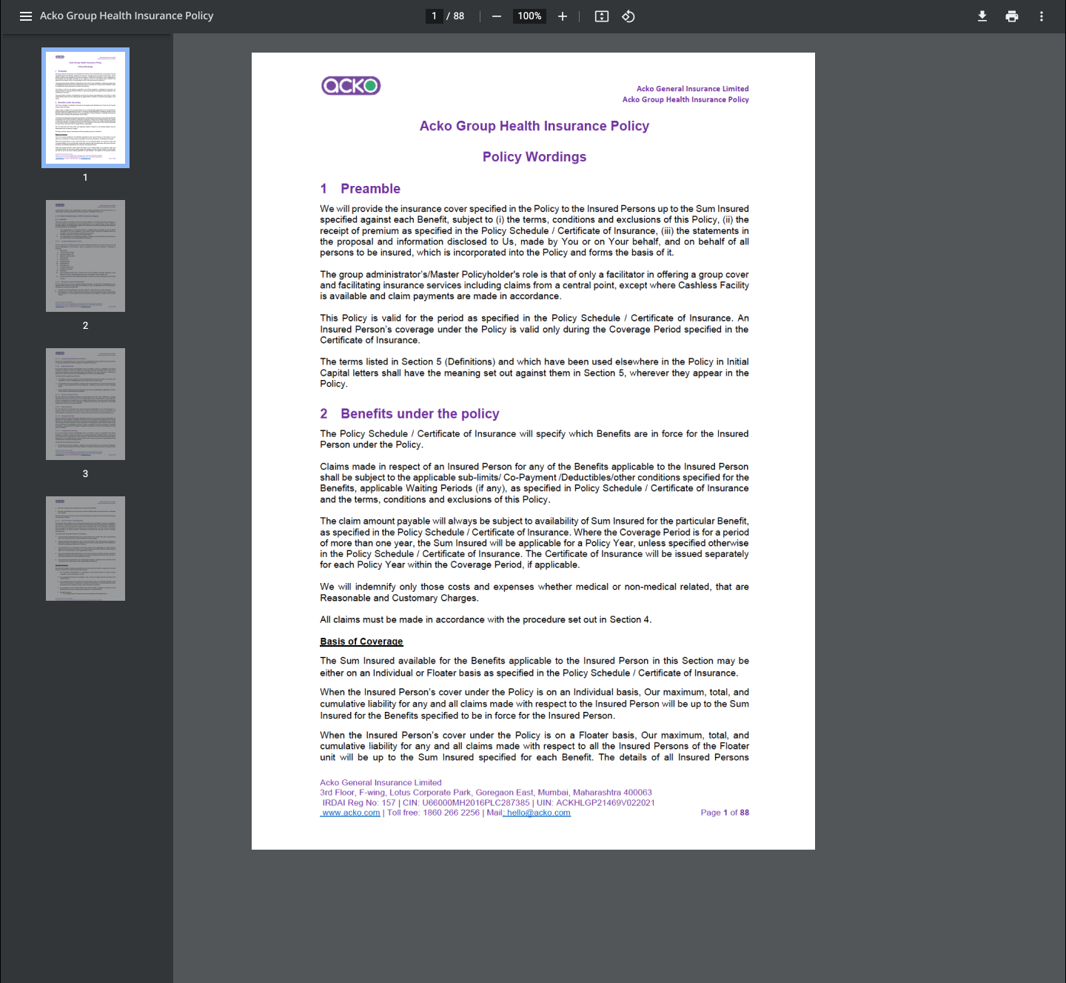Click the zoom out minus button
Viewport: 1066px width, 983px height.
pos(497,16)
